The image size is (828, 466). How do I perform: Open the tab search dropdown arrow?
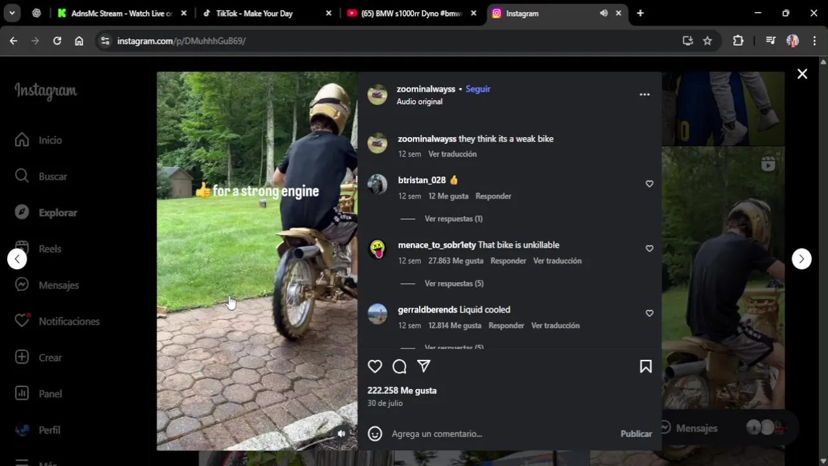click(x=12, y=13)
